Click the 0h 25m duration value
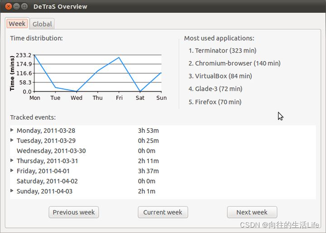326x233 pixels. click(x=148, y=141)
